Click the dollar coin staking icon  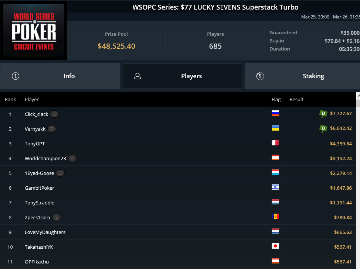point(260,76)
